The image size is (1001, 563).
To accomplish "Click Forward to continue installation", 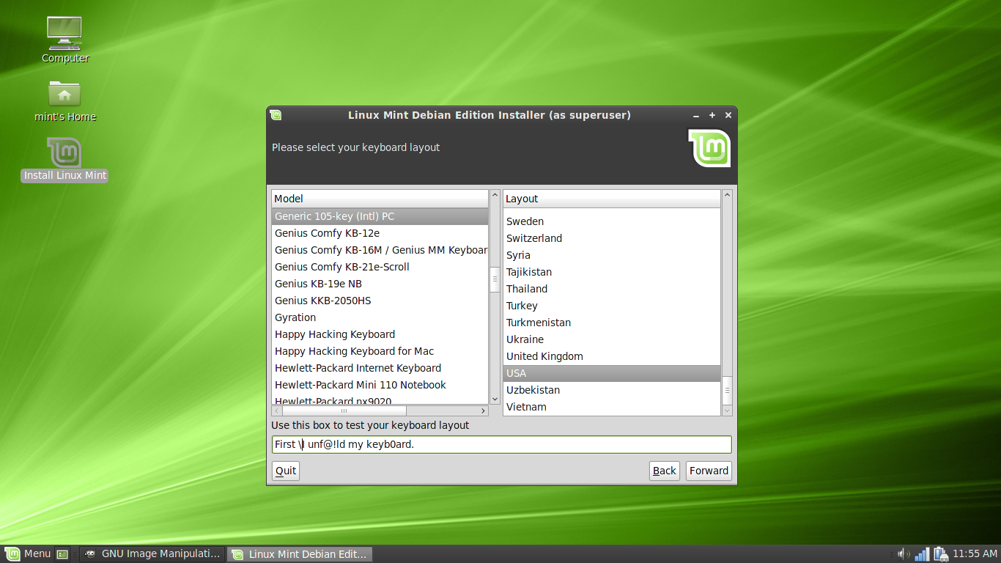I will point(709,471).
